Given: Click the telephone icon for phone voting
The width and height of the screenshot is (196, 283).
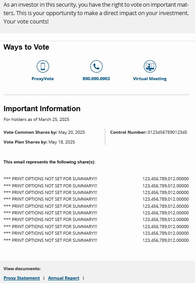Looking at the screenshot, I should pyautogui.click(x=96, y=66).
